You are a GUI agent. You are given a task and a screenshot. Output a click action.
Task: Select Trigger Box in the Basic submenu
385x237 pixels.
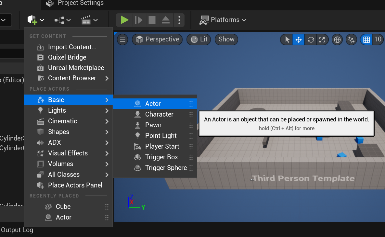click(155, 157)
